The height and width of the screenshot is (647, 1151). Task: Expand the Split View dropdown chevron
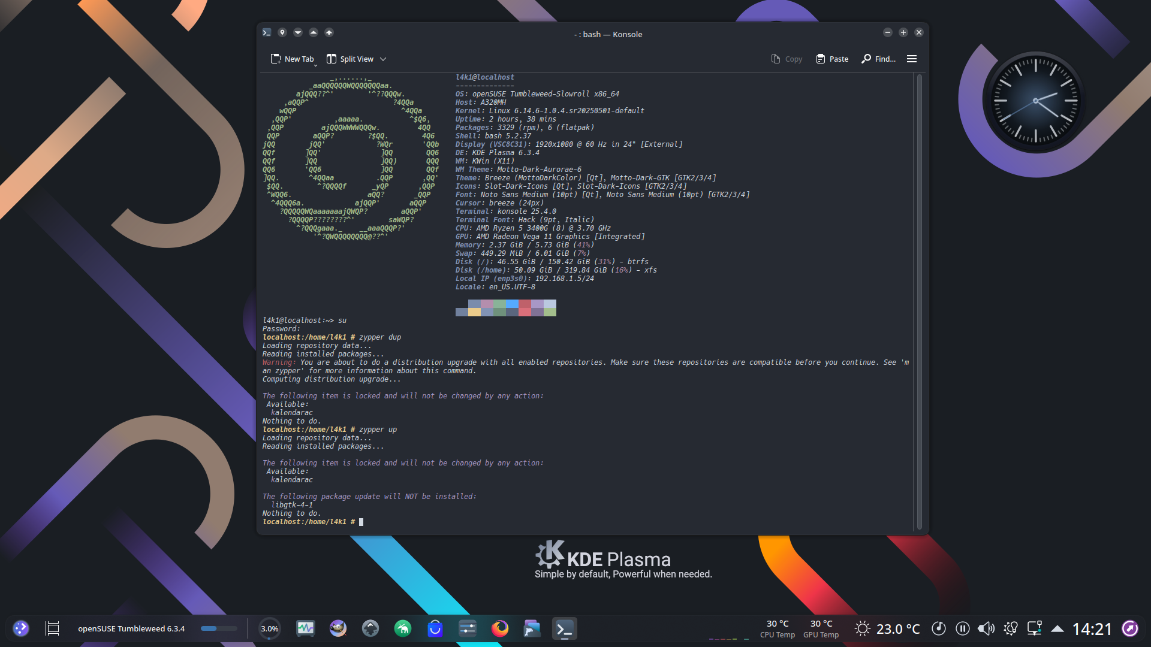pos(383,59)
